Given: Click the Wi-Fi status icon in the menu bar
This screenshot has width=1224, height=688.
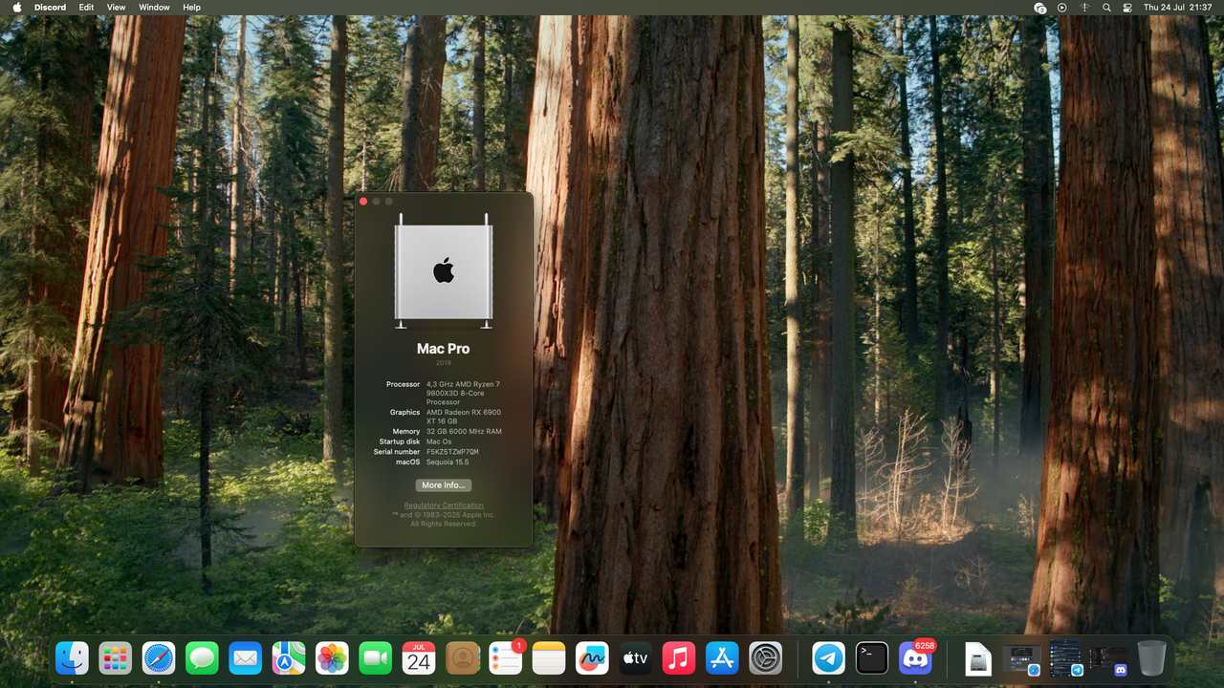Looking at the screenshot, I should coord(1084,7).
